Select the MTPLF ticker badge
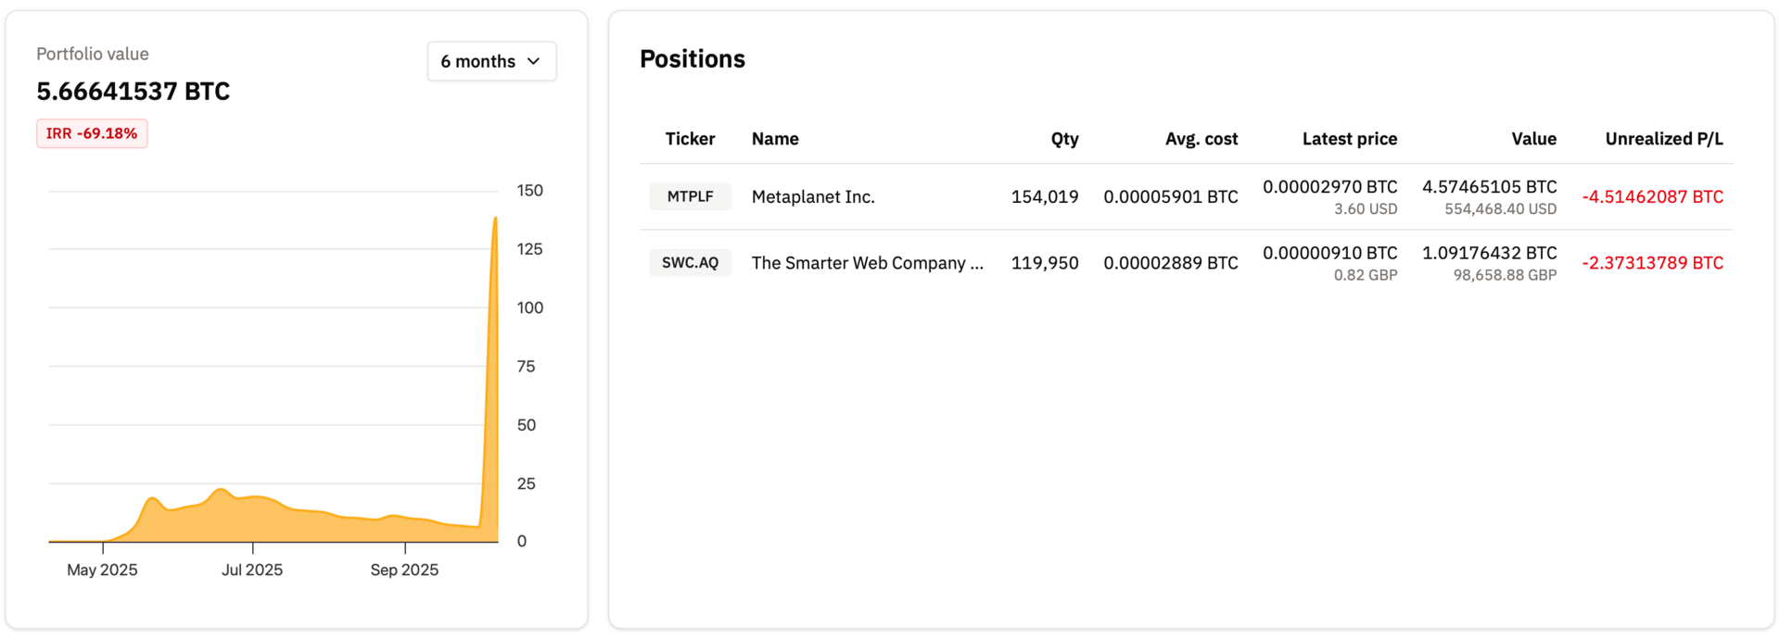The image size is (1780, 639). pos(690,196)
